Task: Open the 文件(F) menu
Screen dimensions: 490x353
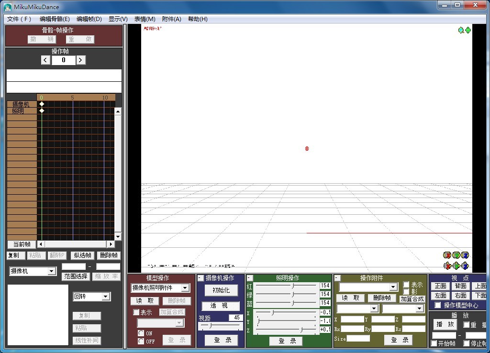Action: [19, 19]
